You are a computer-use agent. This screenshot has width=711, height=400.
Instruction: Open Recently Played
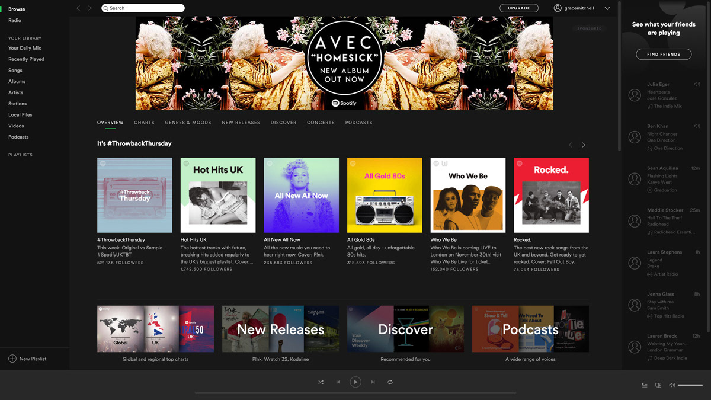(26, 59)
